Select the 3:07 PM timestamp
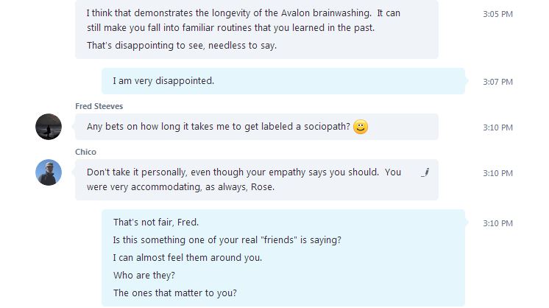The height and width of the screenshot is (308, 549). [498, 82]
